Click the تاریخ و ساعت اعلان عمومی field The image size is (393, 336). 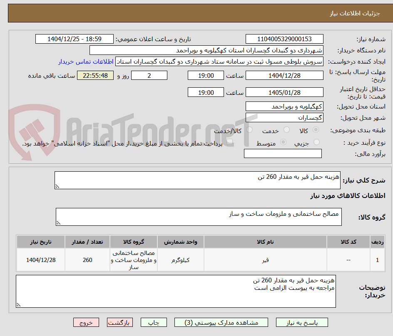pyautogui.click(x=75, y=39)
